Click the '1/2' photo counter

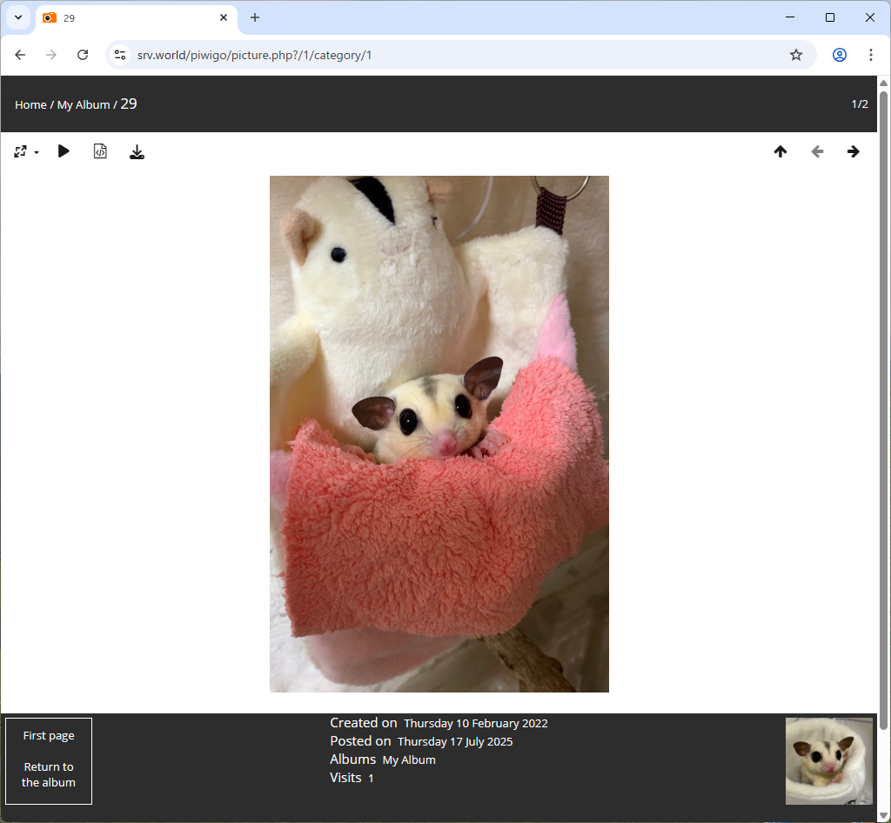(x=859, y=104)
